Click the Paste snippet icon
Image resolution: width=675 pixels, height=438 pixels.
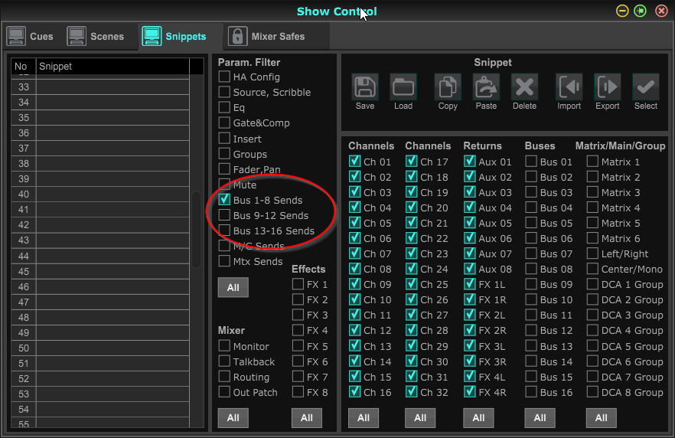[x=486, y=87]
